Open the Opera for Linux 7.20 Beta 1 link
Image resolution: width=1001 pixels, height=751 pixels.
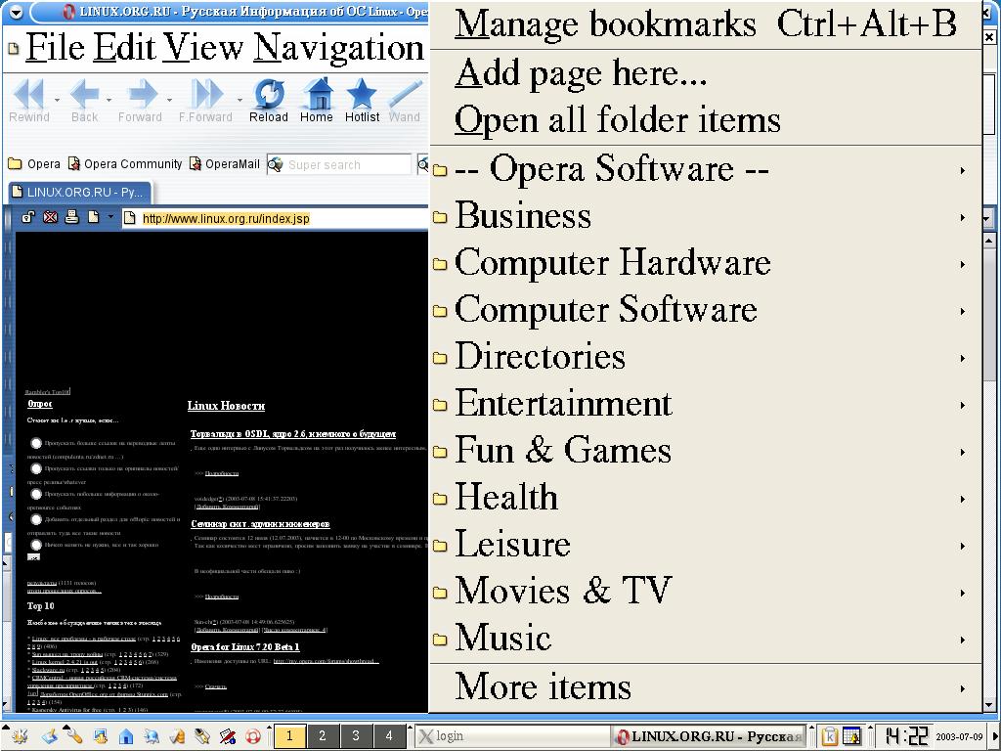[x=245, y=647]
